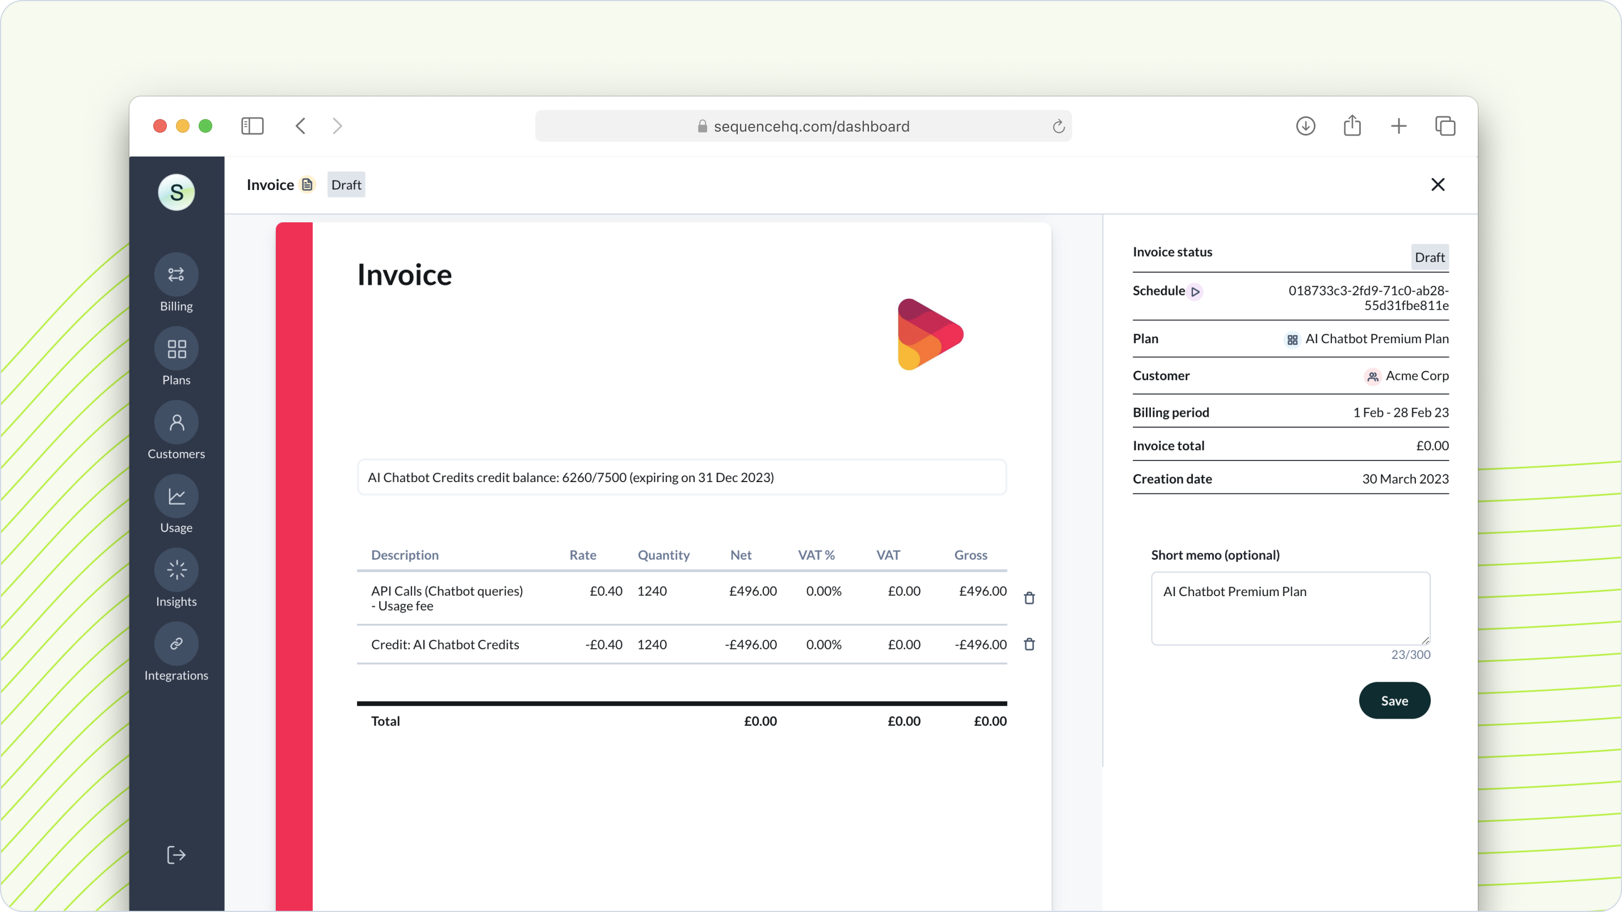Open the AI Chatbot Premium Plan link
The height and width of the screenshot is (912, 1622).
pyautogui.click(x=1376, y=339)
